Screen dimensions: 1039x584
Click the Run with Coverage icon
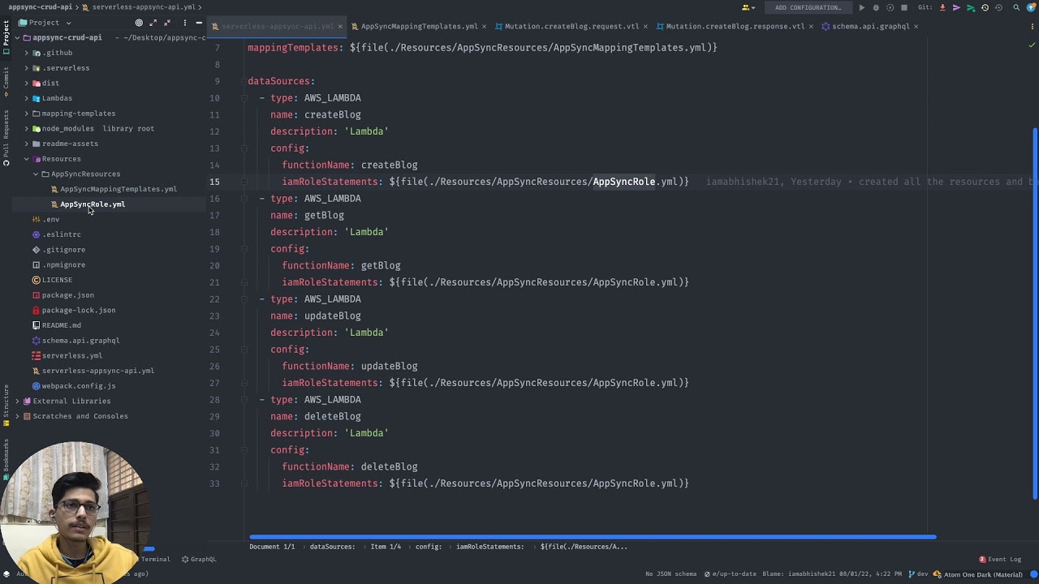pyautogui.click(x=890, y=7)
